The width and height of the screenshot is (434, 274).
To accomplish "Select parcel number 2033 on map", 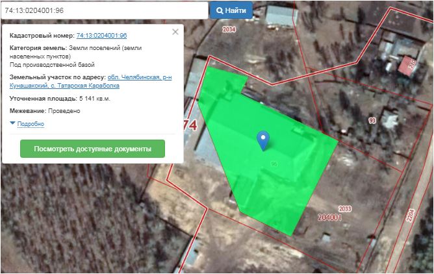I will [x=344, y=208].
